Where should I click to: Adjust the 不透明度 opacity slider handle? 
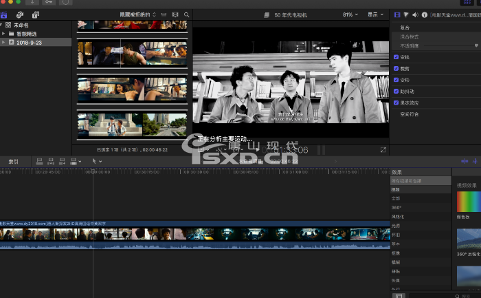(476, 46)
